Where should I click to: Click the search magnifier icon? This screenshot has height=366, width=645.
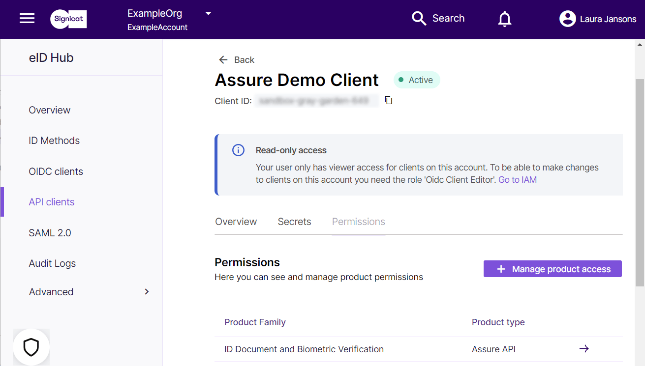(419, 19)
